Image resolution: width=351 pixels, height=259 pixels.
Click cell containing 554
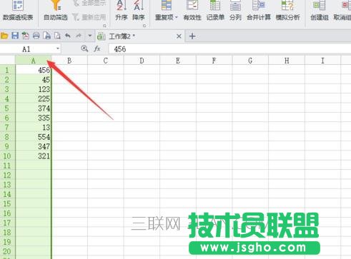[34, 137]
